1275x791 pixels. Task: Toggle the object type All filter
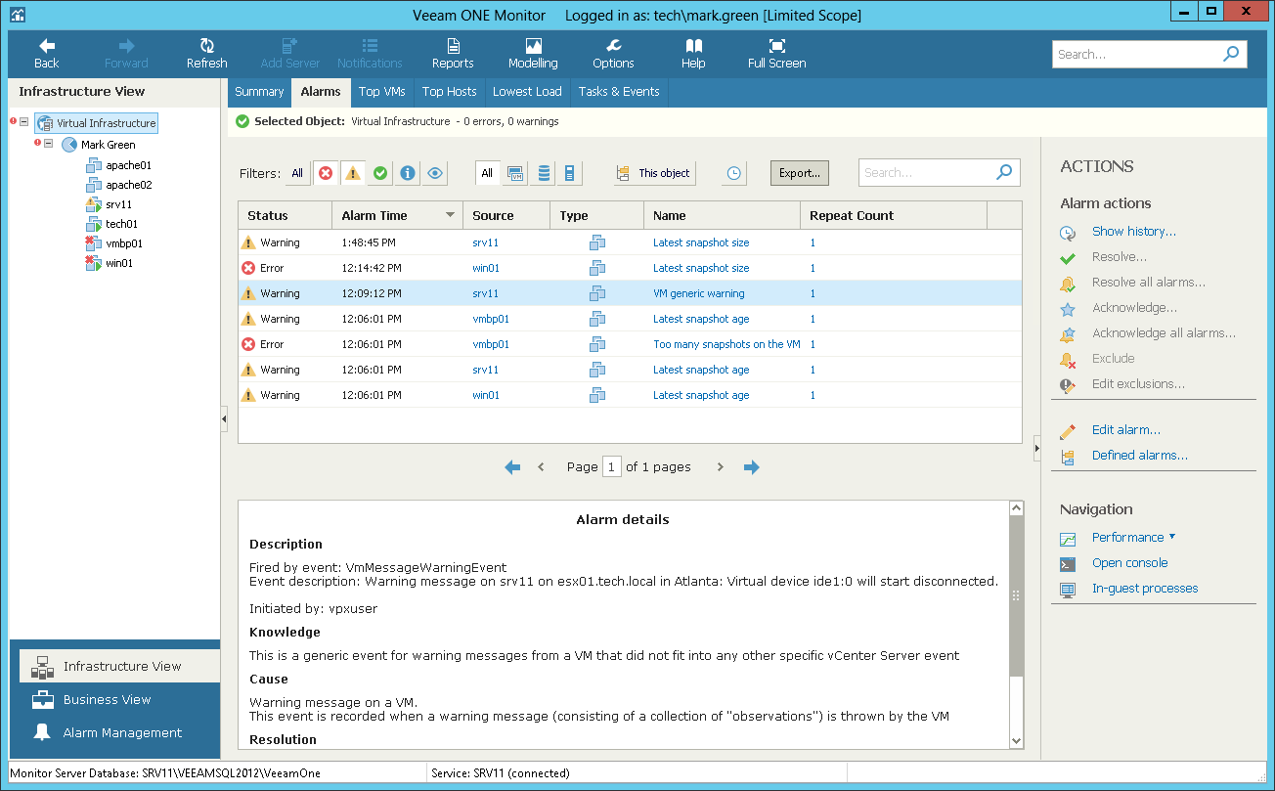click(x=487, y=173)
